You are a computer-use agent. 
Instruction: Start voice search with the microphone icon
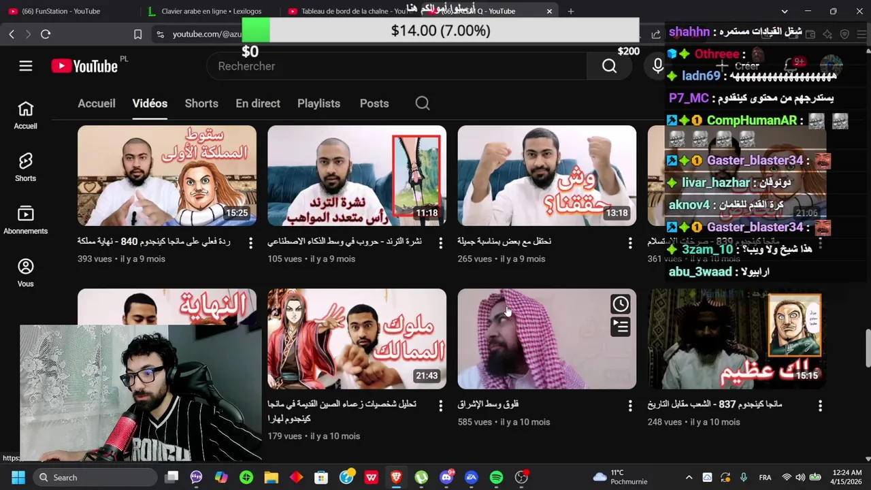click(x=657, y=66)
